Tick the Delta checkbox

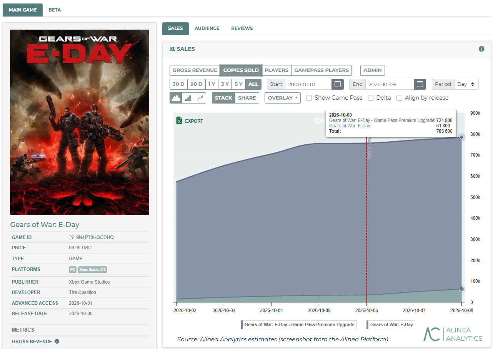371,98
